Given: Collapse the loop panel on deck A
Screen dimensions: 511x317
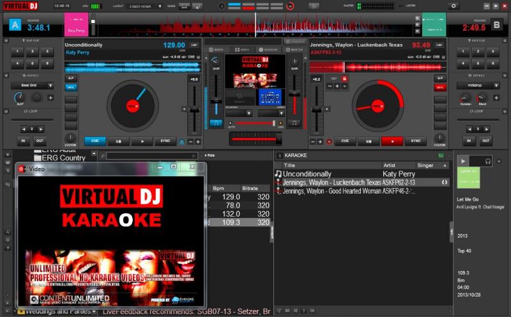Looking at the screenshot, I should point(6,111).
